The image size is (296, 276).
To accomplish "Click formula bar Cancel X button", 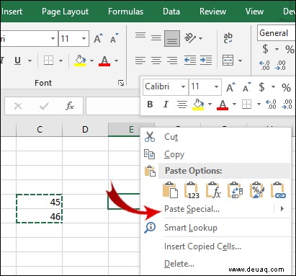I will pos(18,106).
